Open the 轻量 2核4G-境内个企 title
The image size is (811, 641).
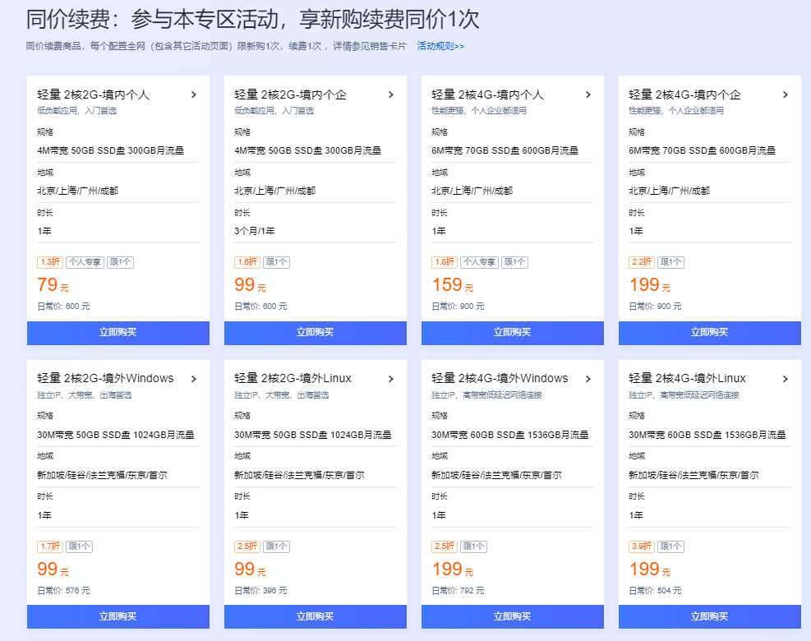coord(684,95)
